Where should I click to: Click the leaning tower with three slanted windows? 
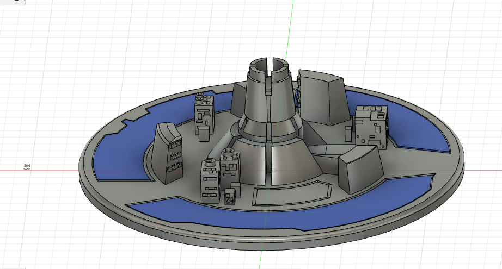pos(168,153)
